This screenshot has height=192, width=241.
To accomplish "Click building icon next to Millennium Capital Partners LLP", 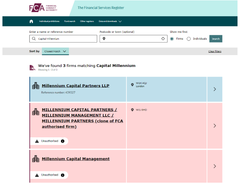I will tap(36, 86).
